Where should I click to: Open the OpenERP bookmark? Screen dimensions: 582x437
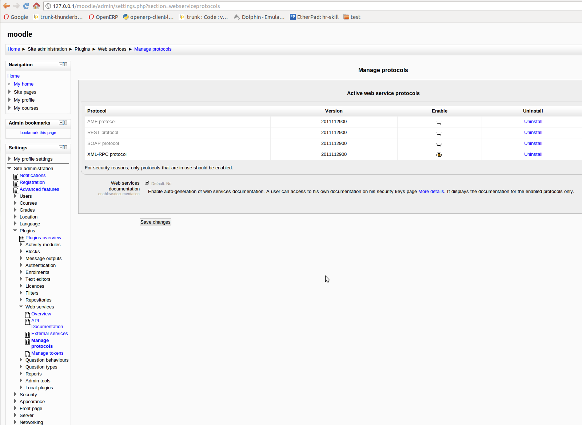pyautogui.click(x=103, y=17)
